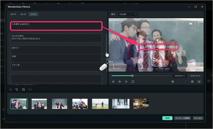Viewport: 213px width, 129px height.
Task: Click the 2023年卒業式 text field
Action: (56, 38)
